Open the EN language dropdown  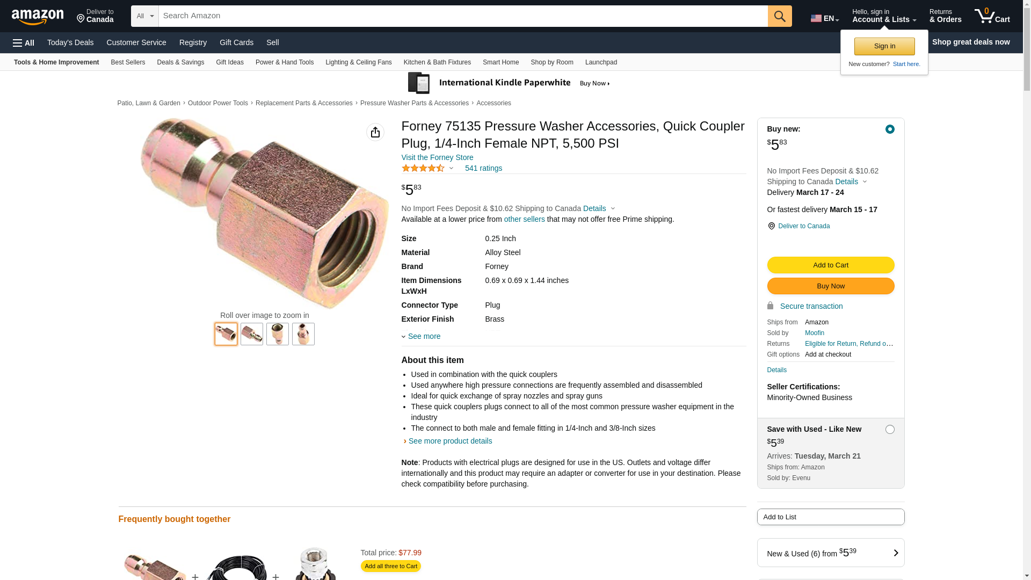825,18
